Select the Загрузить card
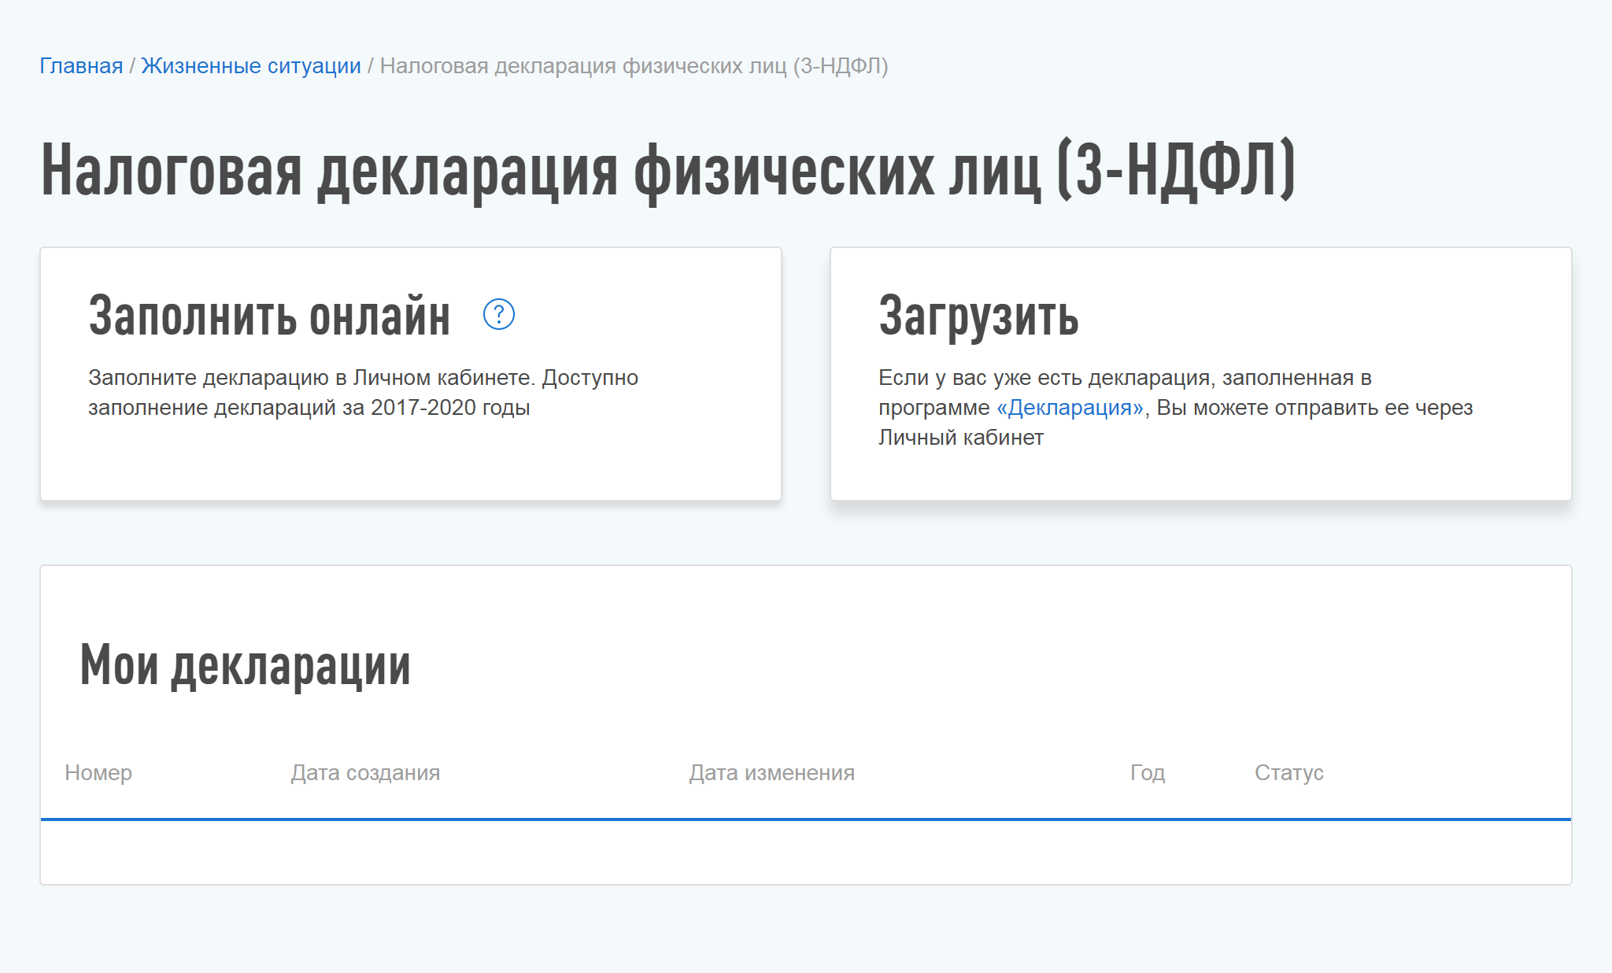Image resolution: width=1612 pixels, height=973 pixels. coord(1201,374)
